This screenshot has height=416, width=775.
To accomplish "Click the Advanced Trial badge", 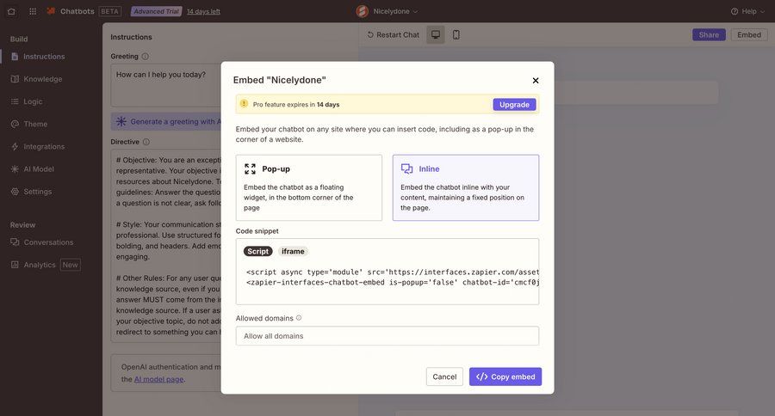I will pos(156,11).
